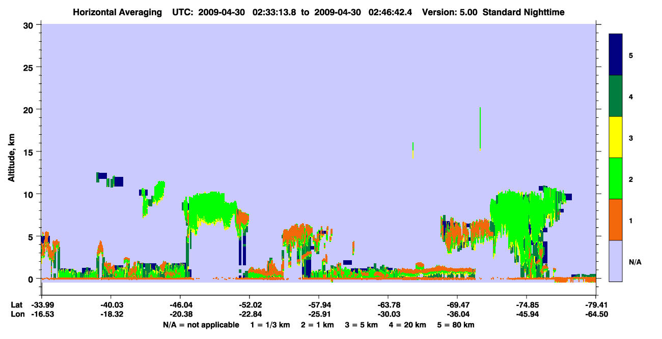Click the legend text '3 = 5 km'
Viewport: 662px width, 339px height.
[362, 325]
